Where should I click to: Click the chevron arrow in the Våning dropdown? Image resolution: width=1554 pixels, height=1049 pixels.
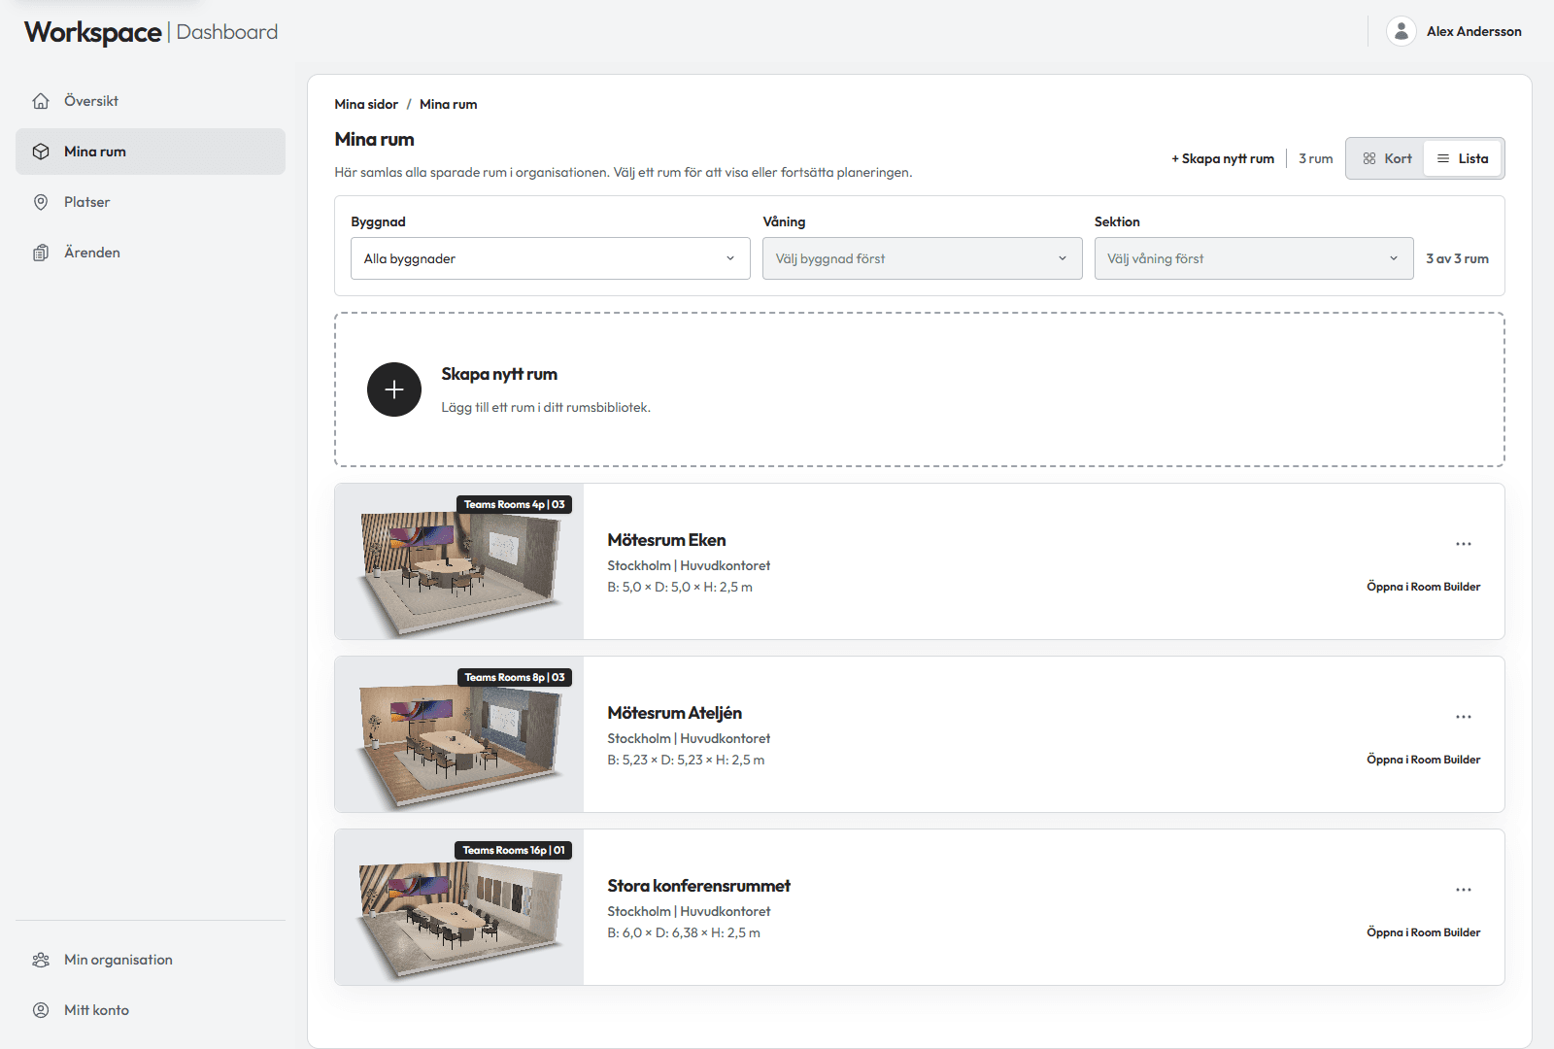[x=1063, y=258]
